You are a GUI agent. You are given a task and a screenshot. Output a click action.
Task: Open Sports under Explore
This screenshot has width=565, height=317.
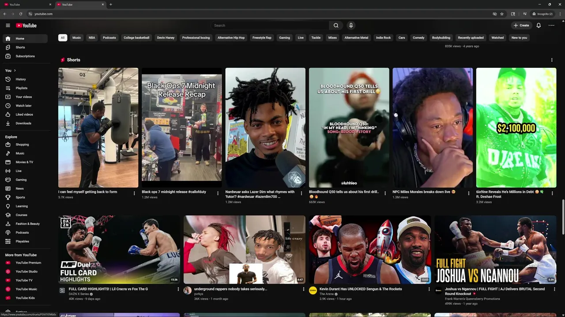(25, 197)
